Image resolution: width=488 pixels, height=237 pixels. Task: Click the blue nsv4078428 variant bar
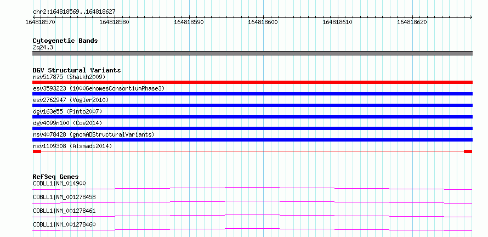[x=252, y=140]
